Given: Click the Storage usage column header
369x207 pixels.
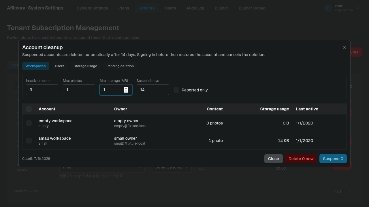Looking at the screenshot, I should pyautogui.click(x=274, y=109).
